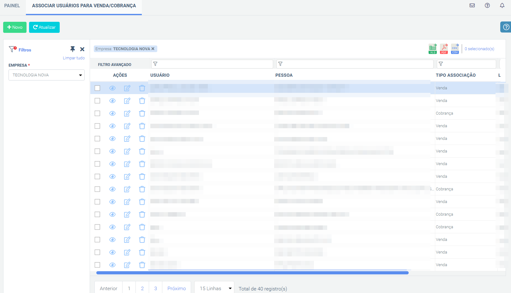511x293 pixels.
Task: Select the first row checkbox
Action: (x=97, y=88)
